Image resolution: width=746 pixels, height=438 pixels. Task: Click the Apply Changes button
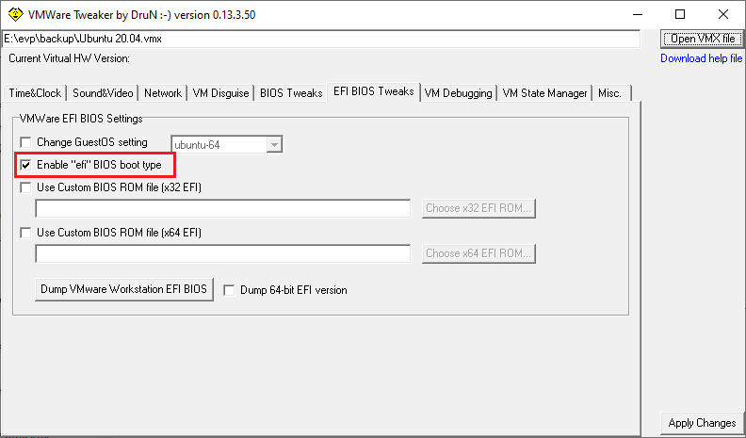(x=702, y=423)
